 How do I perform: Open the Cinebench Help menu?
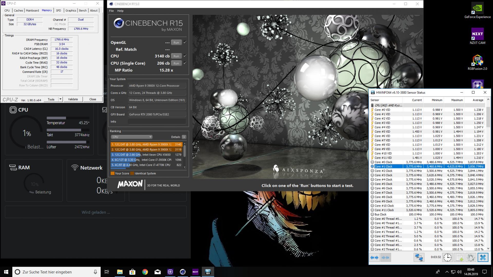coord(120,11)
